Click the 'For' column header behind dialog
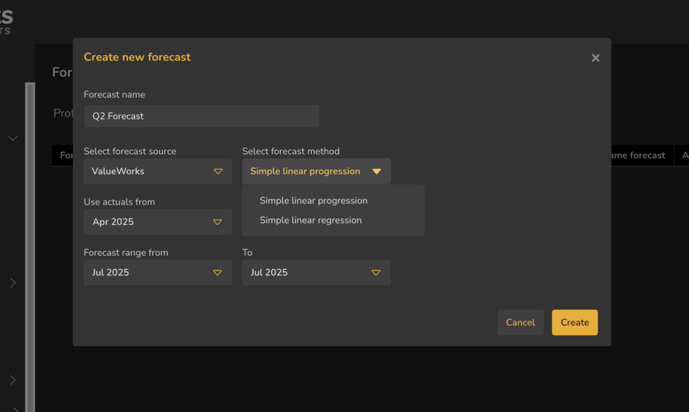Screen dimensions: 689x412 (x=63, y=156)
